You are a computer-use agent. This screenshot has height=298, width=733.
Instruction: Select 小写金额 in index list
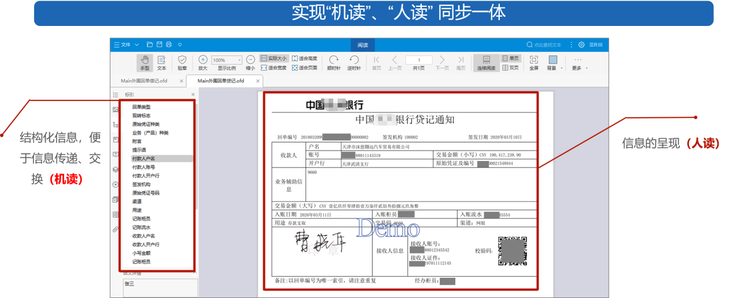[142, 253]
